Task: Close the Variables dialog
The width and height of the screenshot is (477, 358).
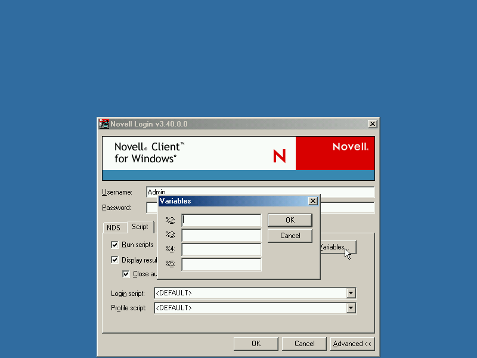Action: coord(312,201)
